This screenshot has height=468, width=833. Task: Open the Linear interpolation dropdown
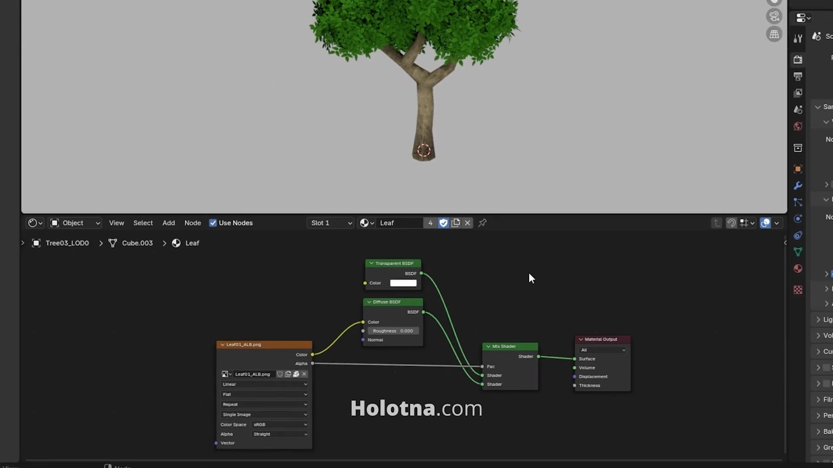coord(264,384)
